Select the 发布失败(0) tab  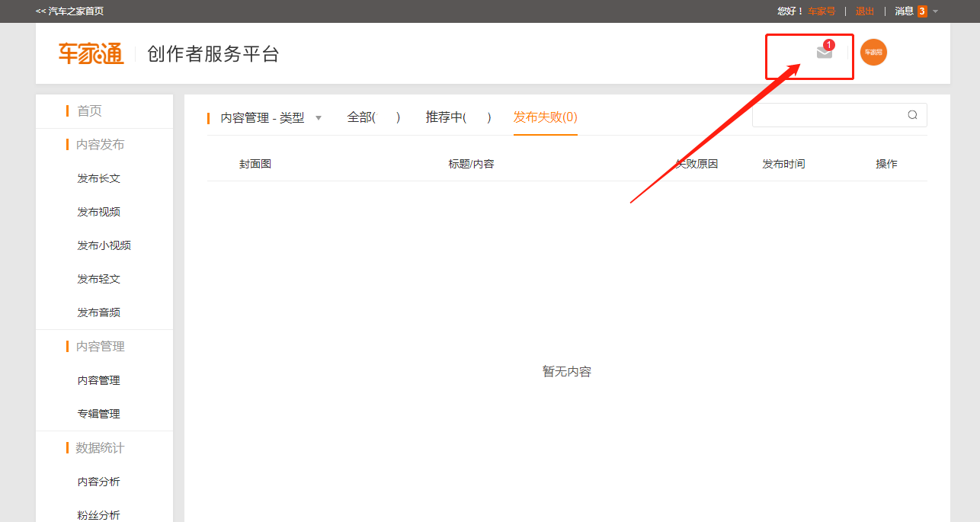[x=545, y=117]
